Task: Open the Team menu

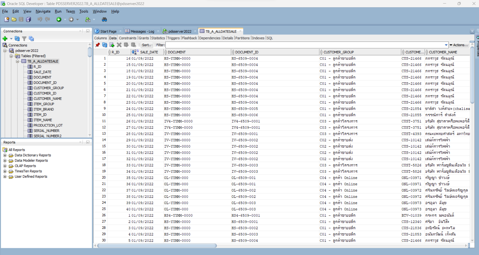Action: pyautogui.click(x=70, y=11)
